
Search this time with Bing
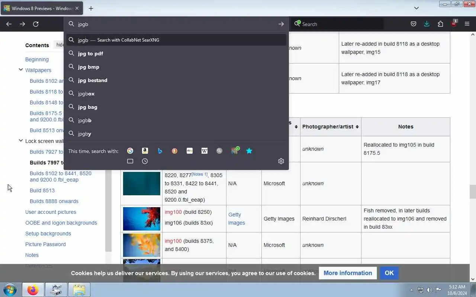coord(160,151)
